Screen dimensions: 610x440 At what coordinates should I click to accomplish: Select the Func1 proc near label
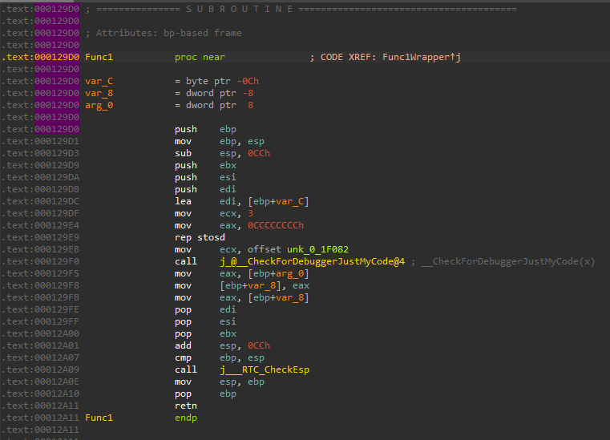(x=99, y=58)
